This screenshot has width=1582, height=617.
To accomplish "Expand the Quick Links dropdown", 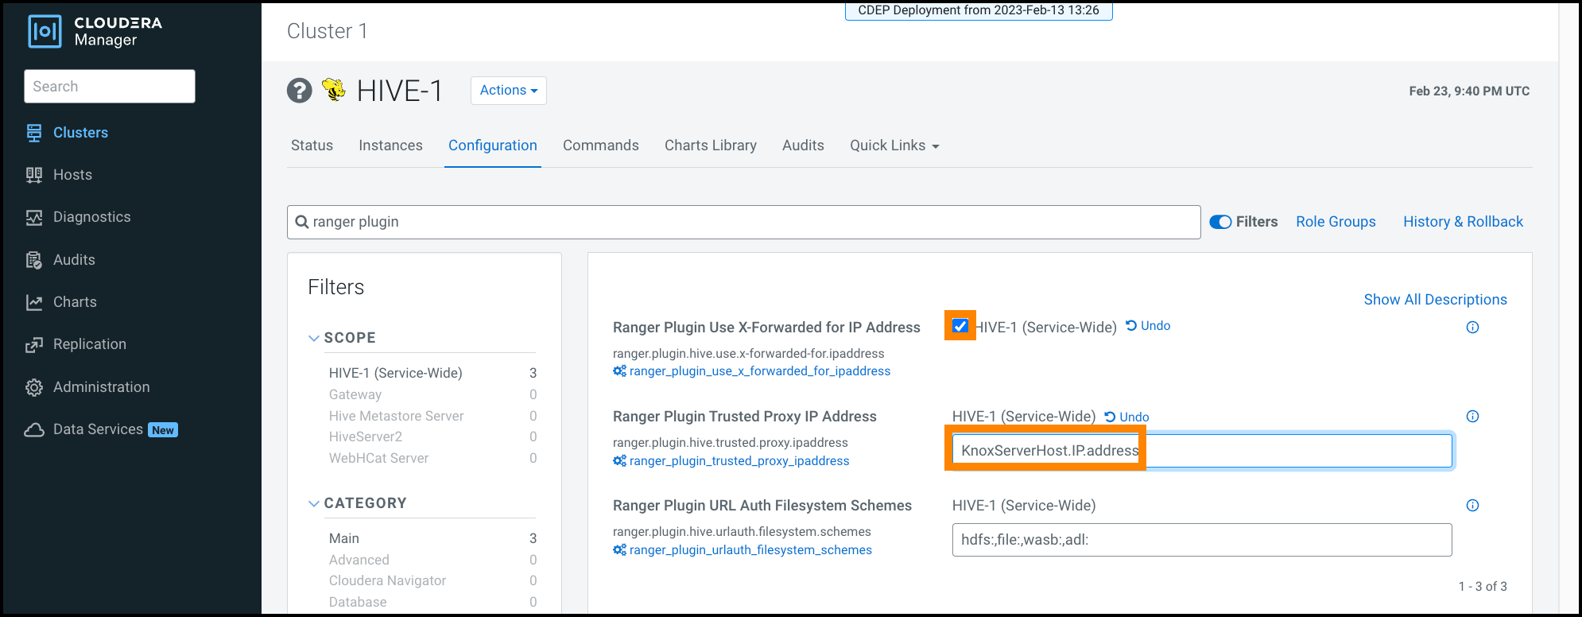I will pyautogui.click(x=894, y=146).
